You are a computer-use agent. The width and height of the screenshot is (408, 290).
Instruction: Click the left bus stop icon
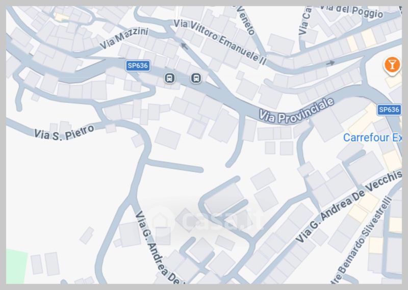pos(169,78)
